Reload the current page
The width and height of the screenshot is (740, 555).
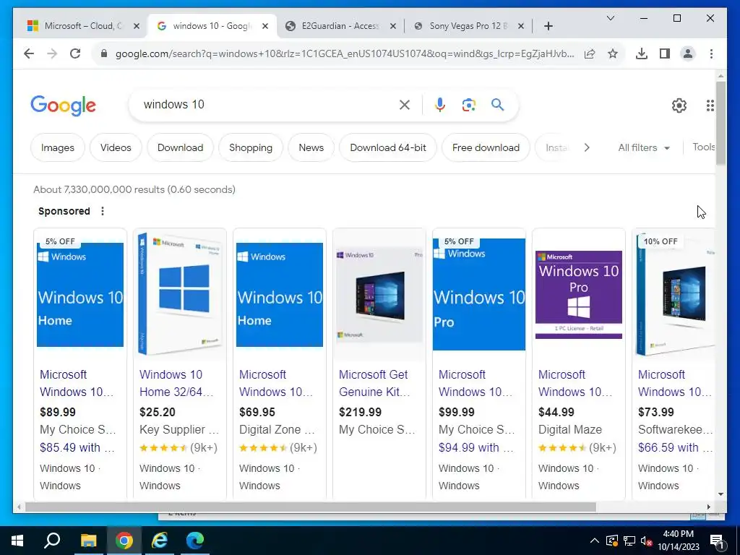(75, 53)
